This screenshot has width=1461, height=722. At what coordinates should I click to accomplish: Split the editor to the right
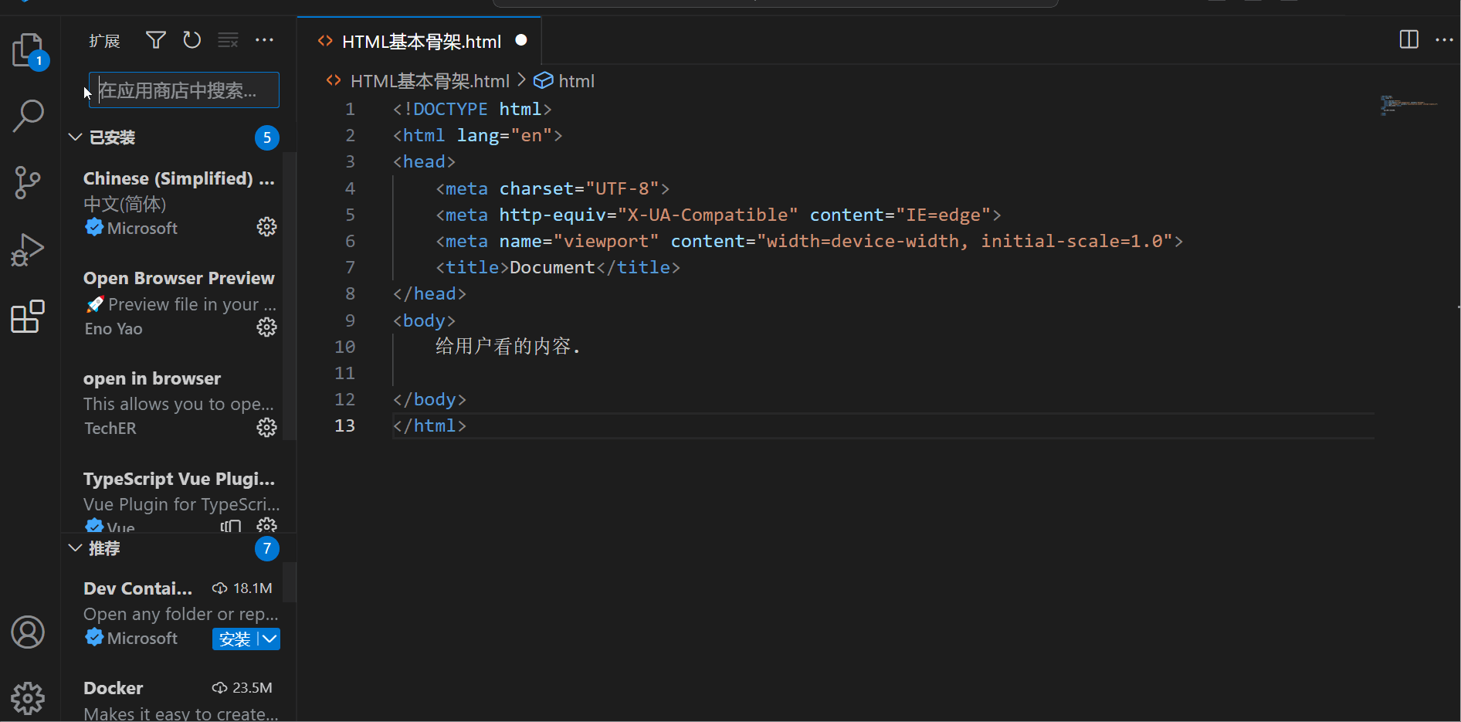1408,39
